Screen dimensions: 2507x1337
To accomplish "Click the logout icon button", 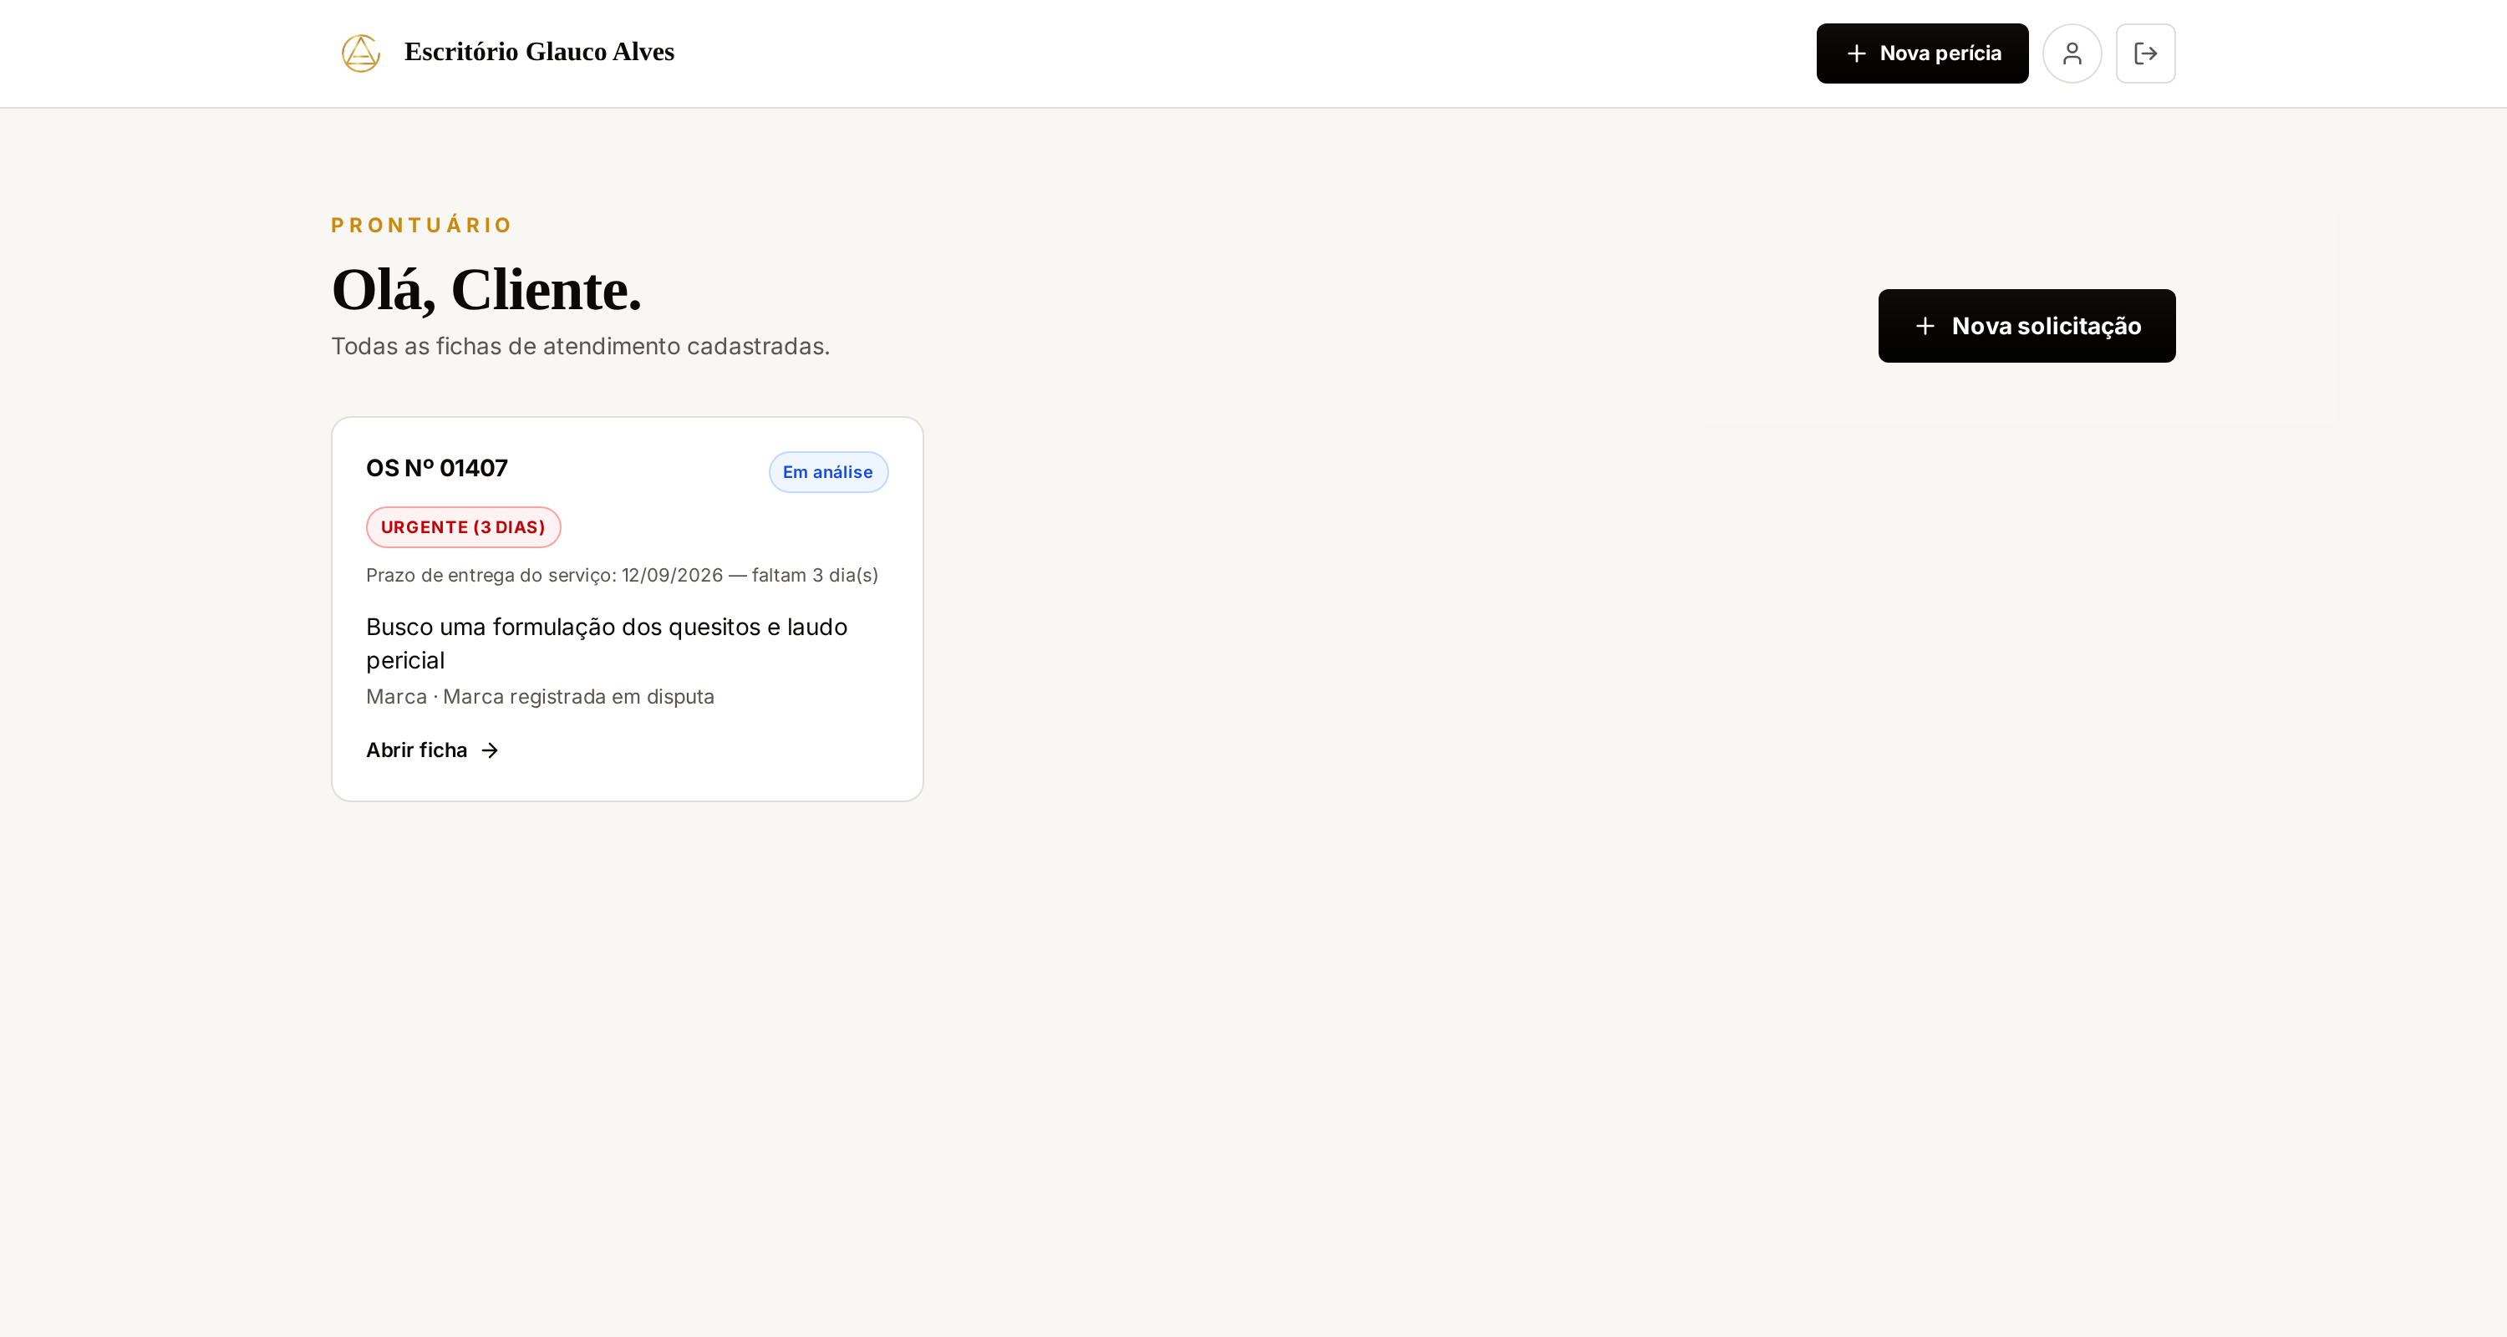I will 2145,53.
